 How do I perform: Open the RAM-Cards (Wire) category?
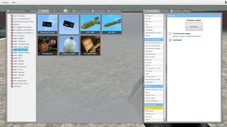[21, 84]
